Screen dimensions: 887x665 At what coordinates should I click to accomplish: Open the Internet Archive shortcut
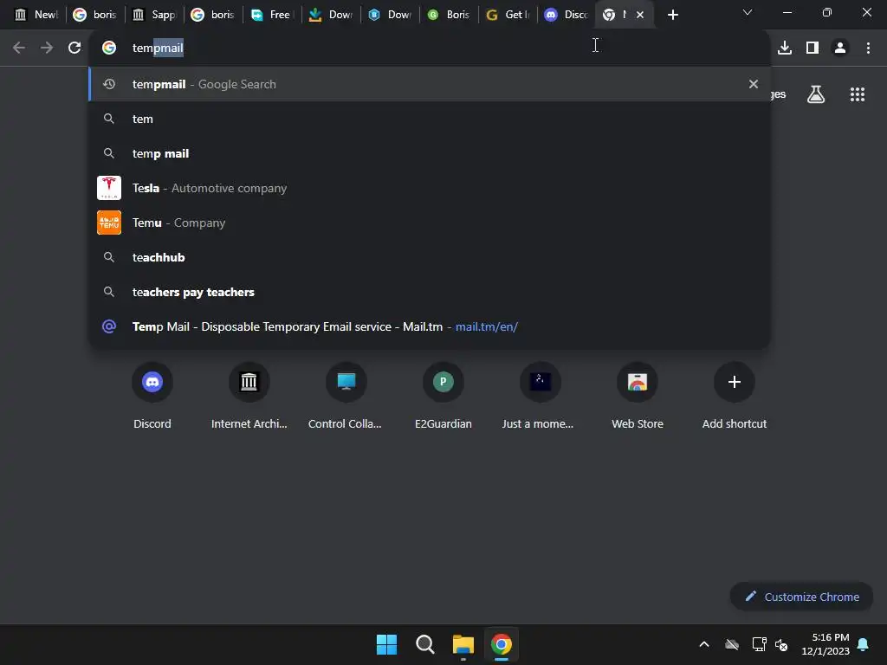249,395
